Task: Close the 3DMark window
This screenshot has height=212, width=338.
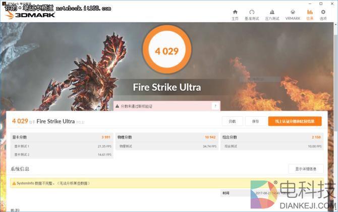Action: coord(332,4)
